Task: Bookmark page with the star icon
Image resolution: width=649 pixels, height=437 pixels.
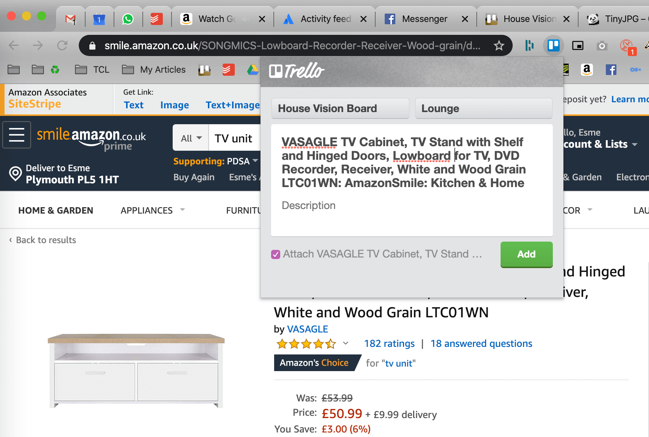Action: [x=499, y=46]
